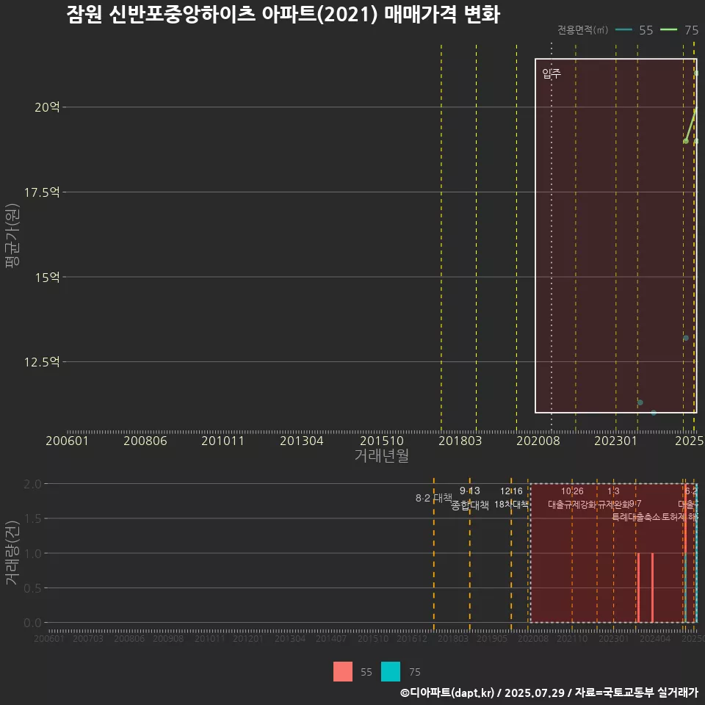
Task: Click 202008 on the price chart x-axis
Action: (x=538, y=441)
